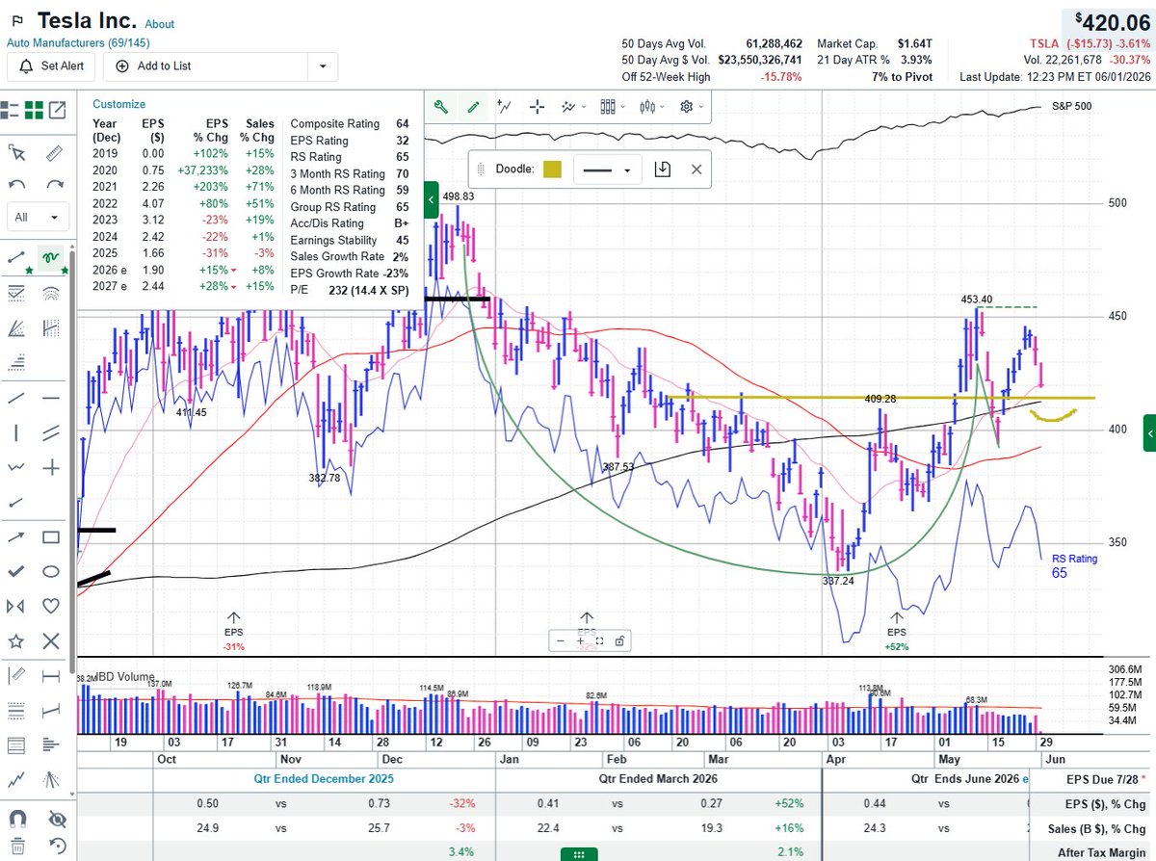Select the doodle freehand drawing tool
Image resolution: width=1156 pixels, height=861 pixels.
click(x=50, y=256)
